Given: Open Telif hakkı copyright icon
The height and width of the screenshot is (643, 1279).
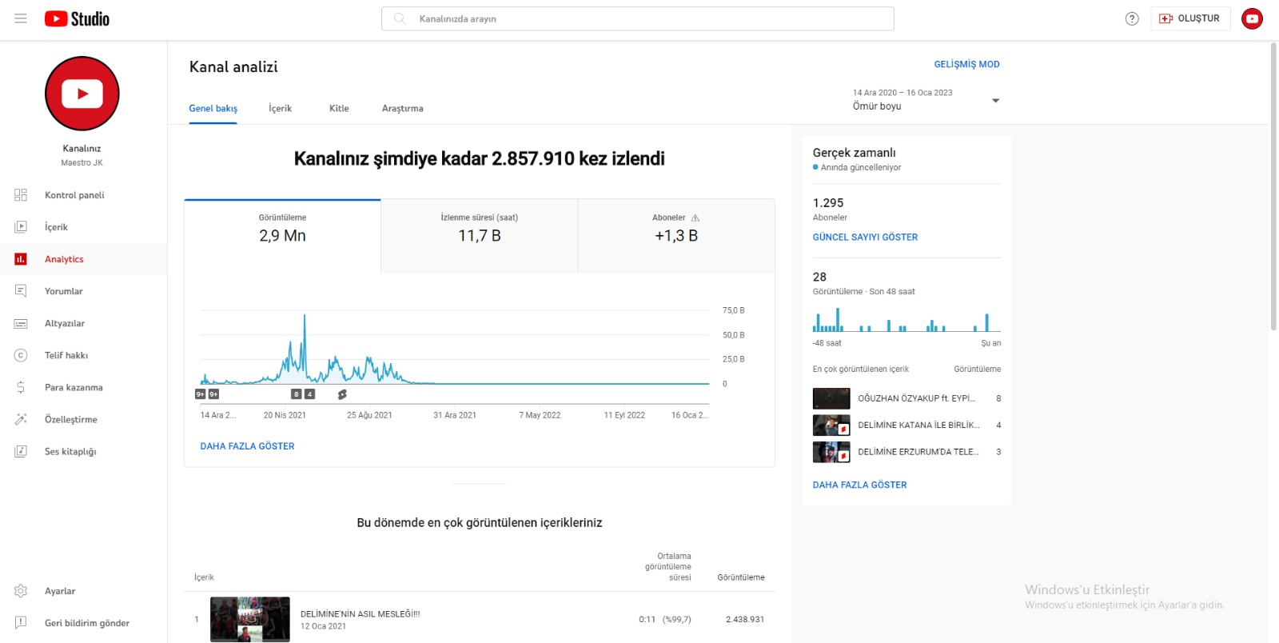Looking at the screenshot, I should tap(21, 355).
